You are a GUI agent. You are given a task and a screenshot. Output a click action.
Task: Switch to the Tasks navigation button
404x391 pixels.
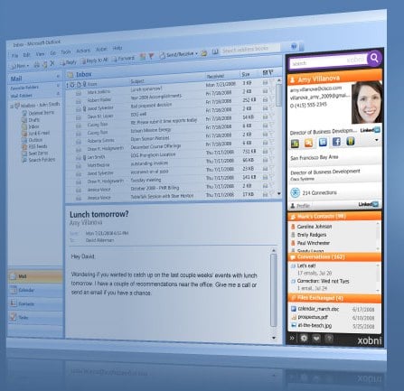(35, 317)
